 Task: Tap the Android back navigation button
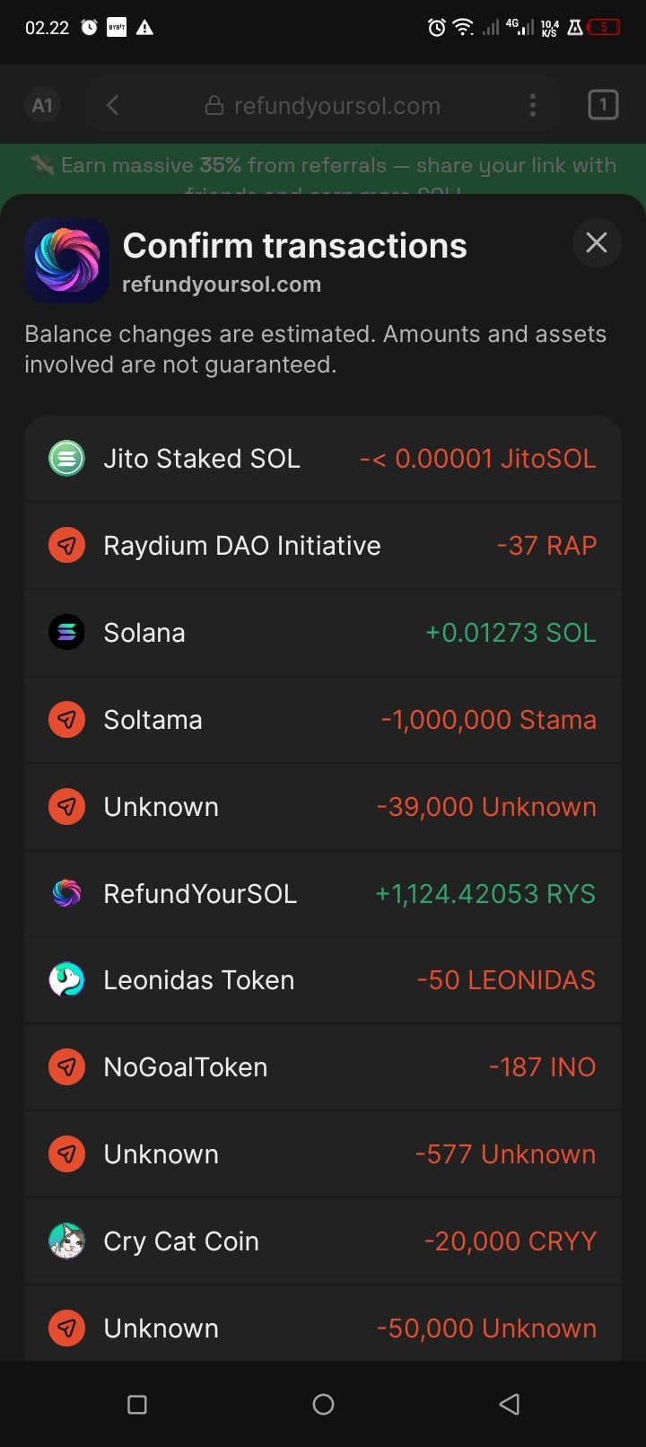pos(509,1404)
